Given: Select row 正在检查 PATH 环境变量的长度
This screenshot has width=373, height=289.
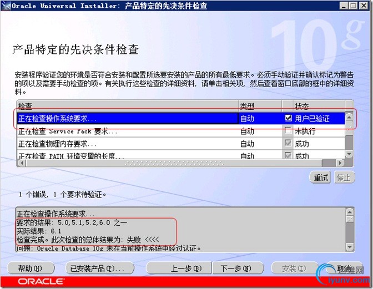Looking at the screenshot, I should click(x=181, y=155).
